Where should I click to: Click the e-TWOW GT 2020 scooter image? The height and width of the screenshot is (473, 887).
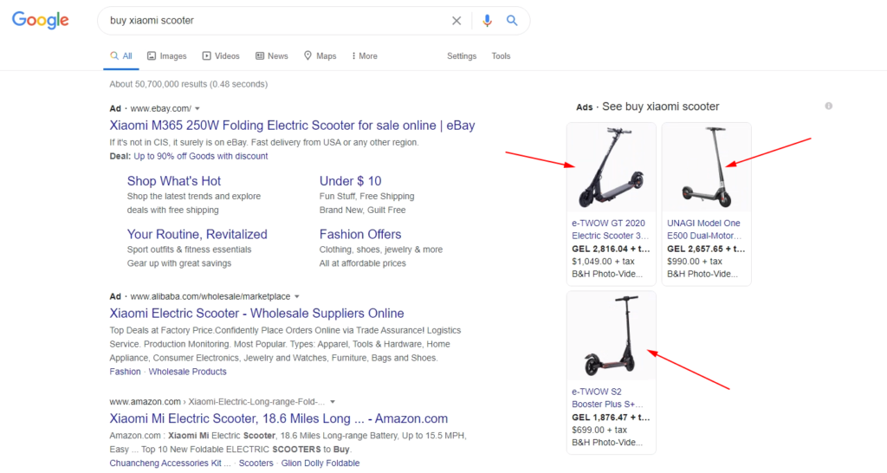[611, 167]
